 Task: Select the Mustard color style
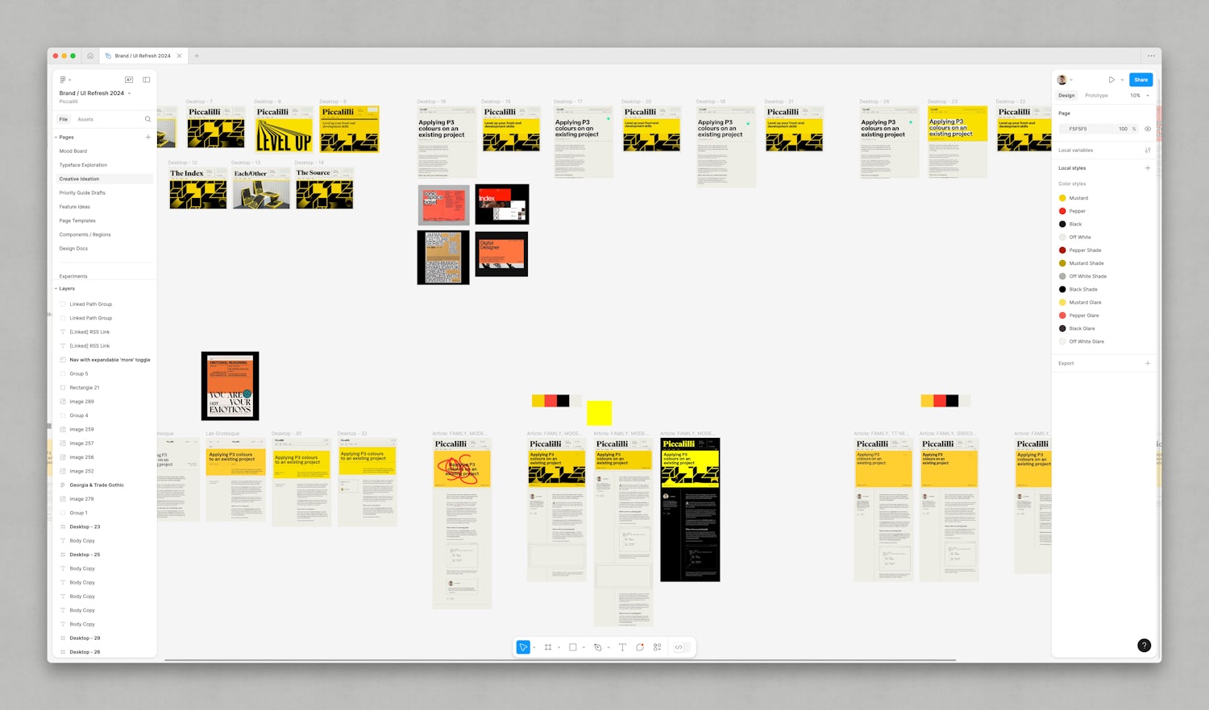[1078, 198]
